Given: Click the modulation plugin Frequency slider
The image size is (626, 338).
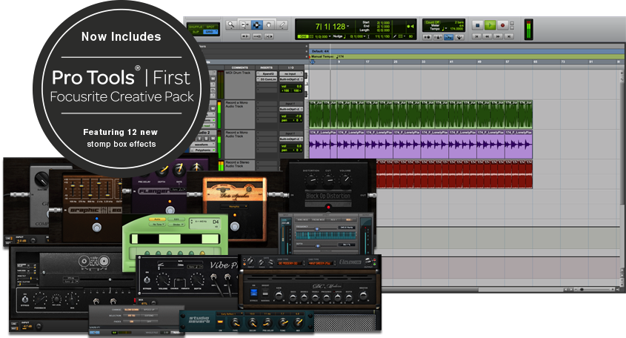Looking at the screenshot, I should [x=316, y=229].
